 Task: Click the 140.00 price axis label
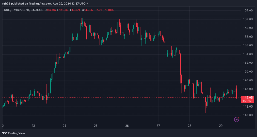click(247, 115)
